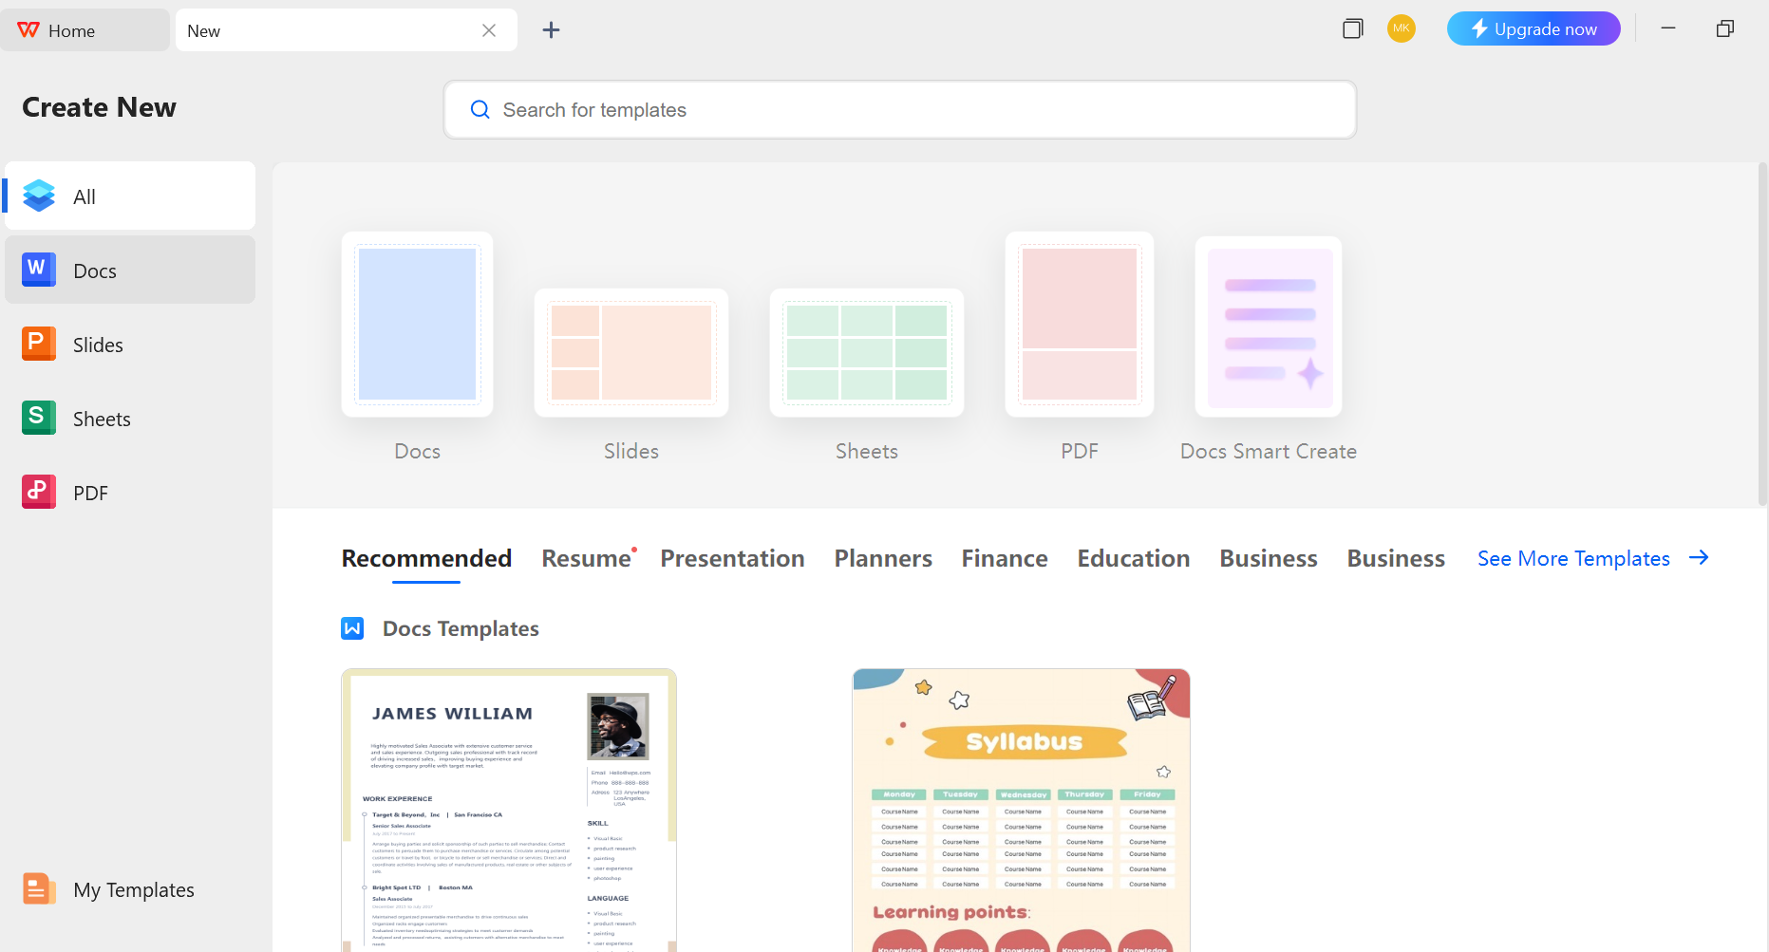Screen dimensions: 1769x952
Task: Click the Upgrade now button
Action: tap(1533, 28)
